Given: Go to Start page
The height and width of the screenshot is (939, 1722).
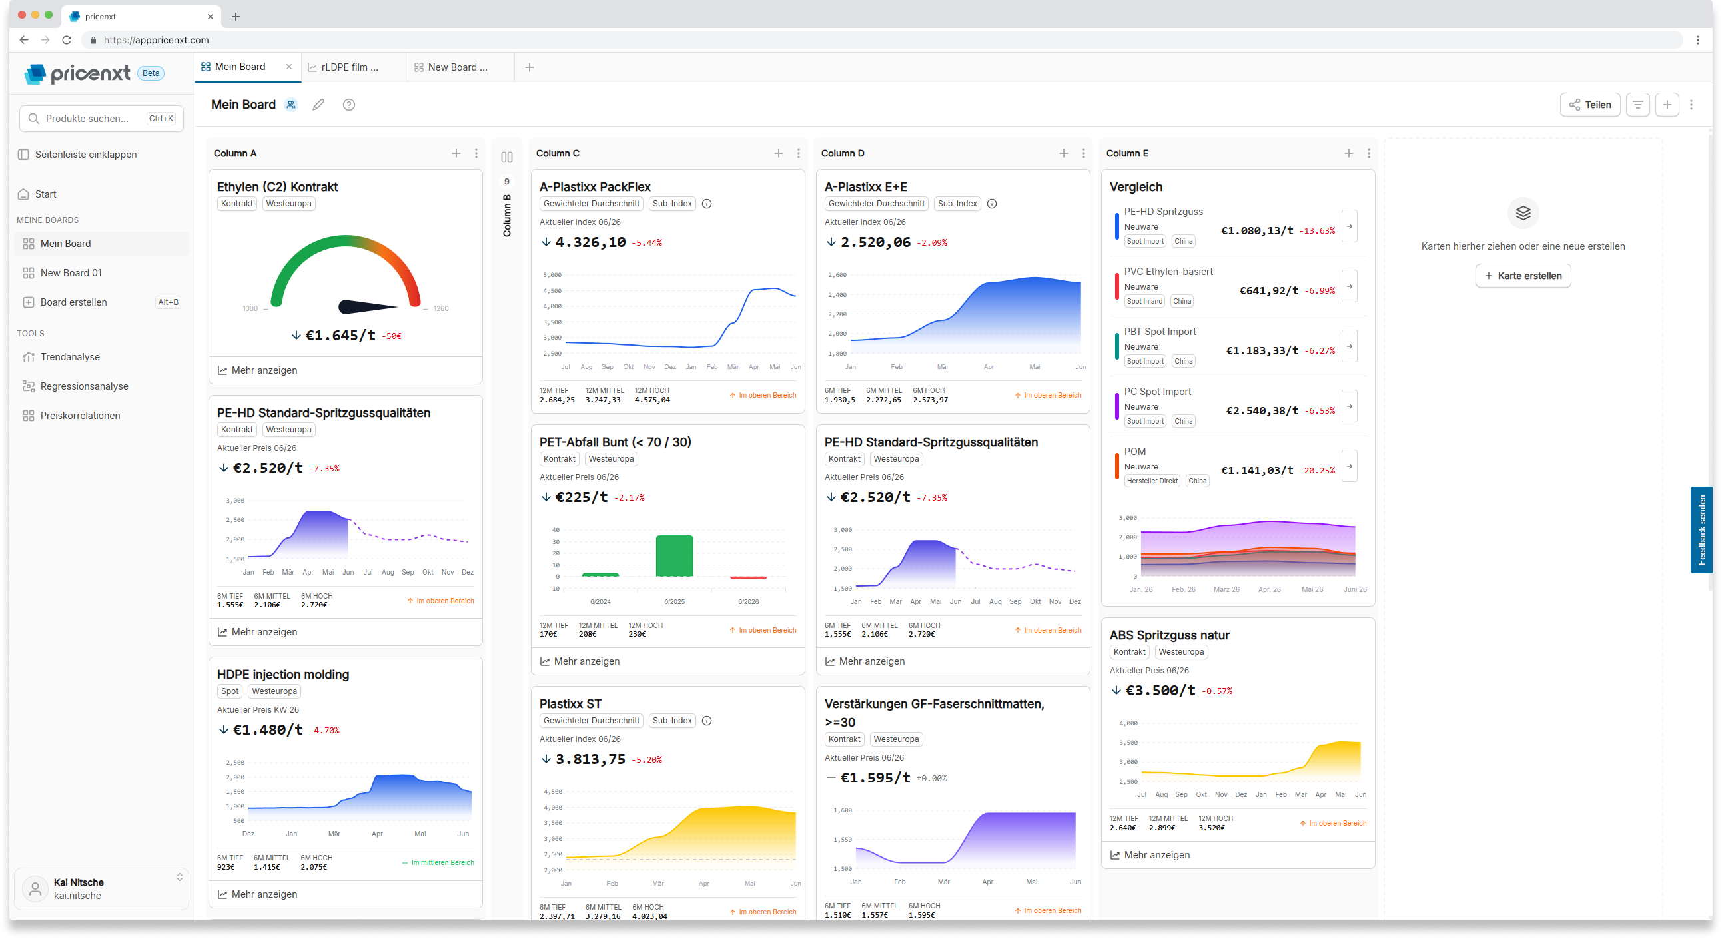Looking at the screenshot, I should tap(45, 194).
